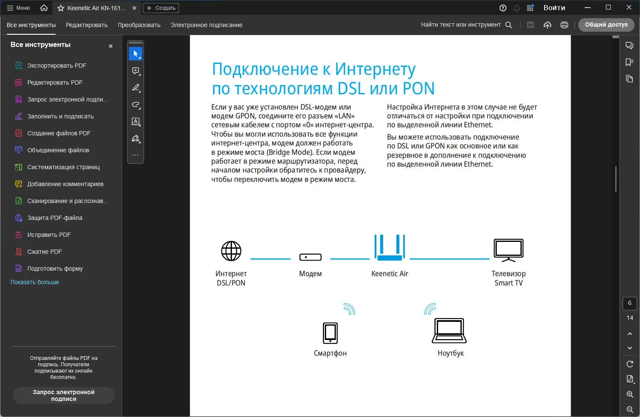Click the Показать больше link

pos(34,282)
